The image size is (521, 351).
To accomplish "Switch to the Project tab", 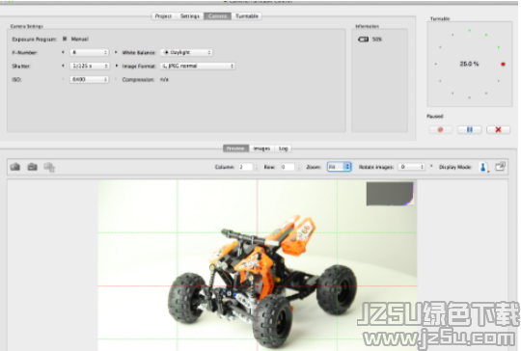I will point(163,16).
